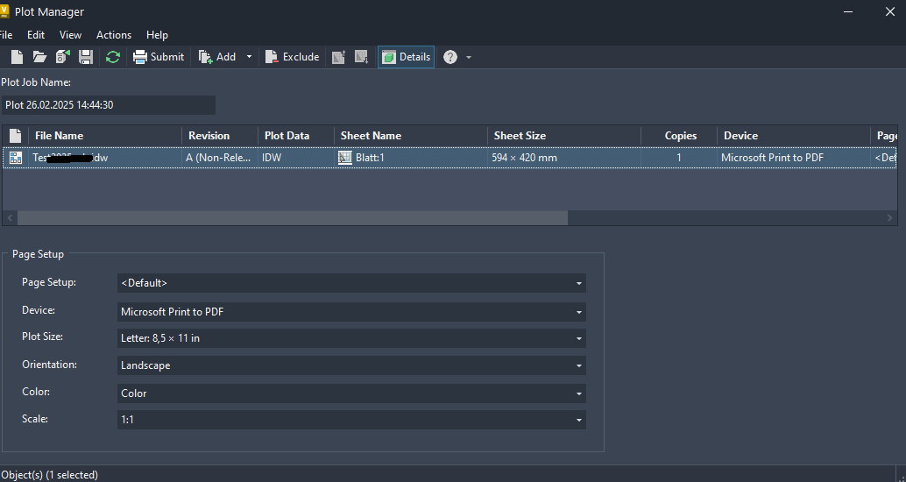Toggle the Details panel
The height and width of the screenshot is (482, 906).
point(407,57)
